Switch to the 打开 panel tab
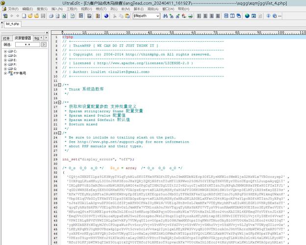306x245 pixels. click(6, 38)
